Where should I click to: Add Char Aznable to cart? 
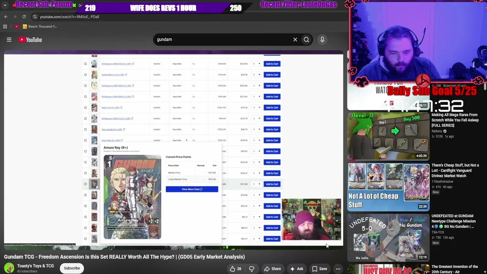tap(272, 129)
